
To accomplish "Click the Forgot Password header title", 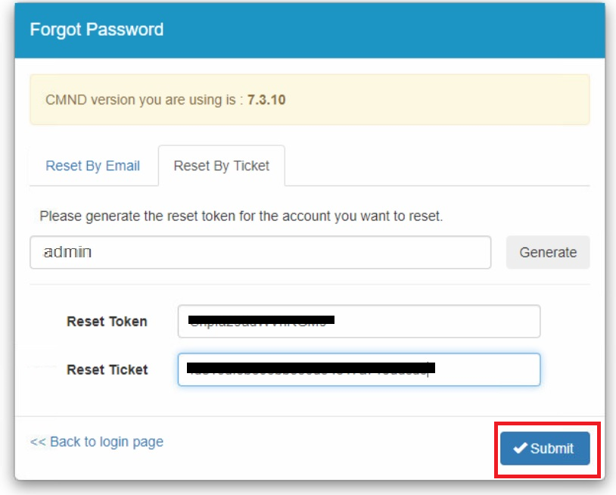I will 96,30.
